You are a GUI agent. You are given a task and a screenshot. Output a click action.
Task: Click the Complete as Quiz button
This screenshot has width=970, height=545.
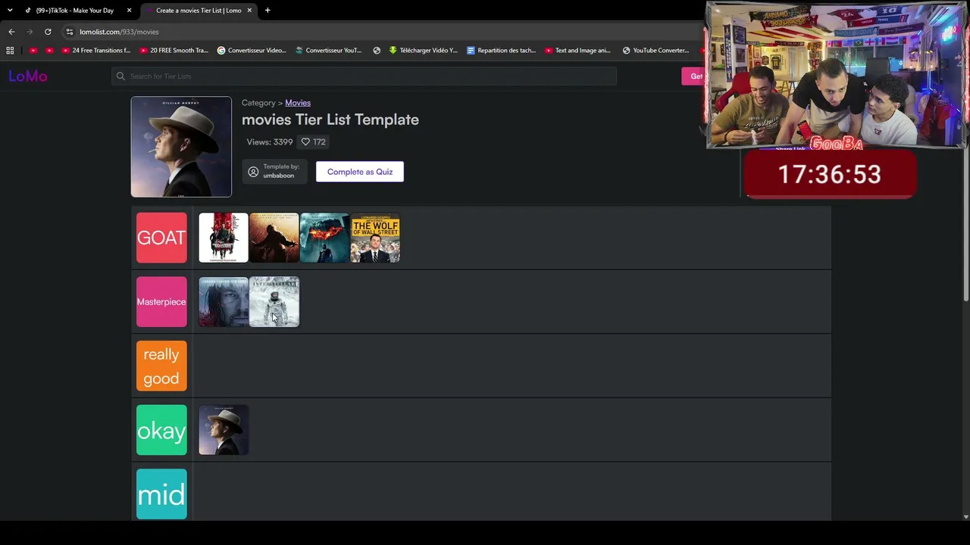point(360,172)
